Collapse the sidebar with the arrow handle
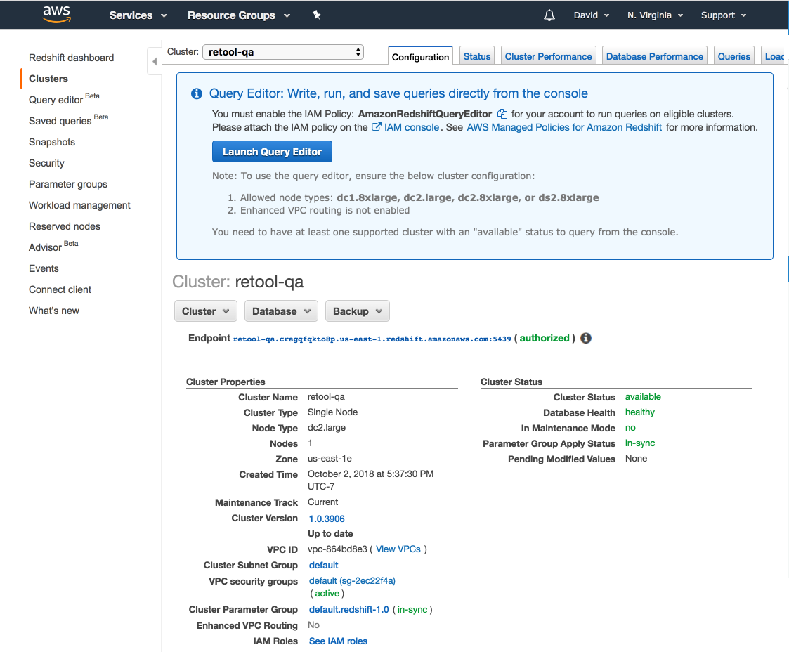The image size is (789, 652). click(155, 61)
